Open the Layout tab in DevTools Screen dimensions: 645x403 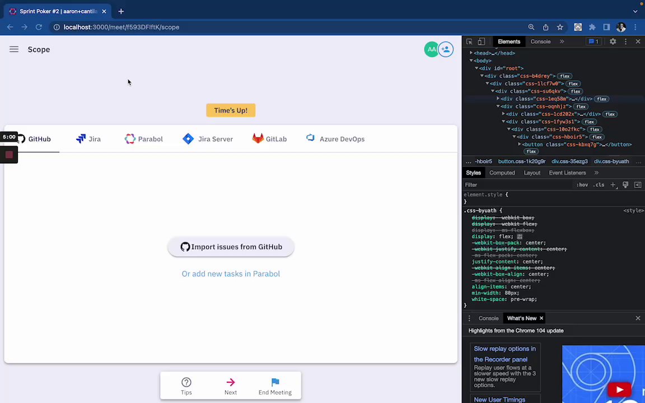point(532,173)
